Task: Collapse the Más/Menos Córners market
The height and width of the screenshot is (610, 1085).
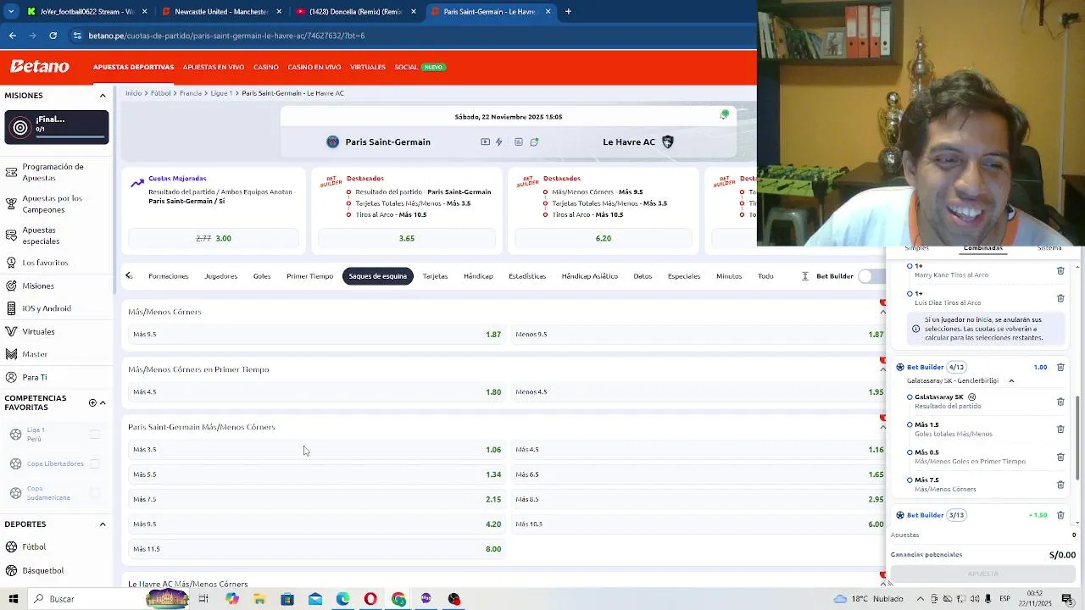Action: (882, 312)
